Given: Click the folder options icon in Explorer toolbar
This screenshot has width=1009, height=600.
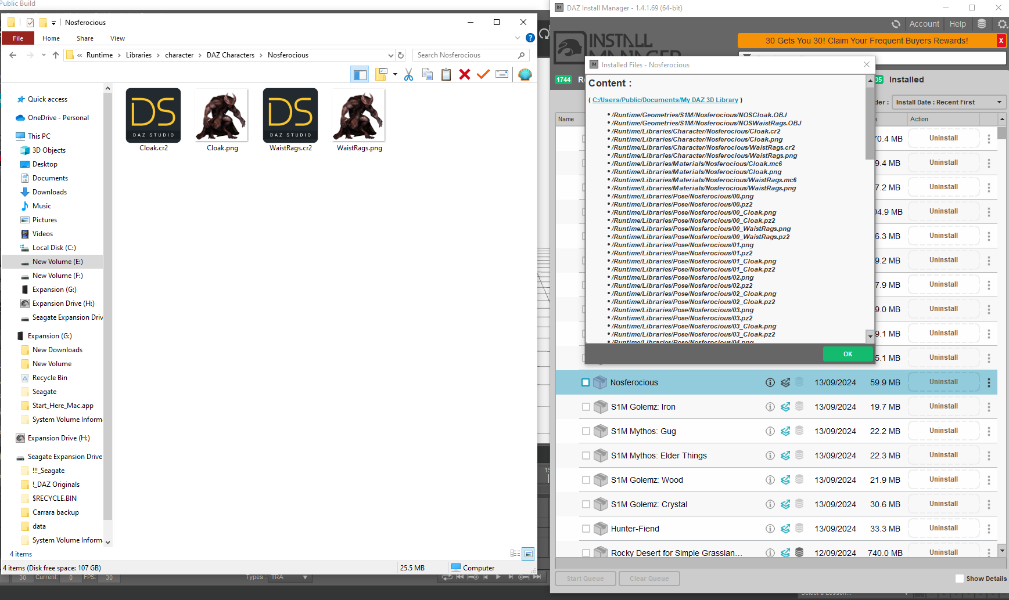Looking at the screenshot, I should click(381, 74).
